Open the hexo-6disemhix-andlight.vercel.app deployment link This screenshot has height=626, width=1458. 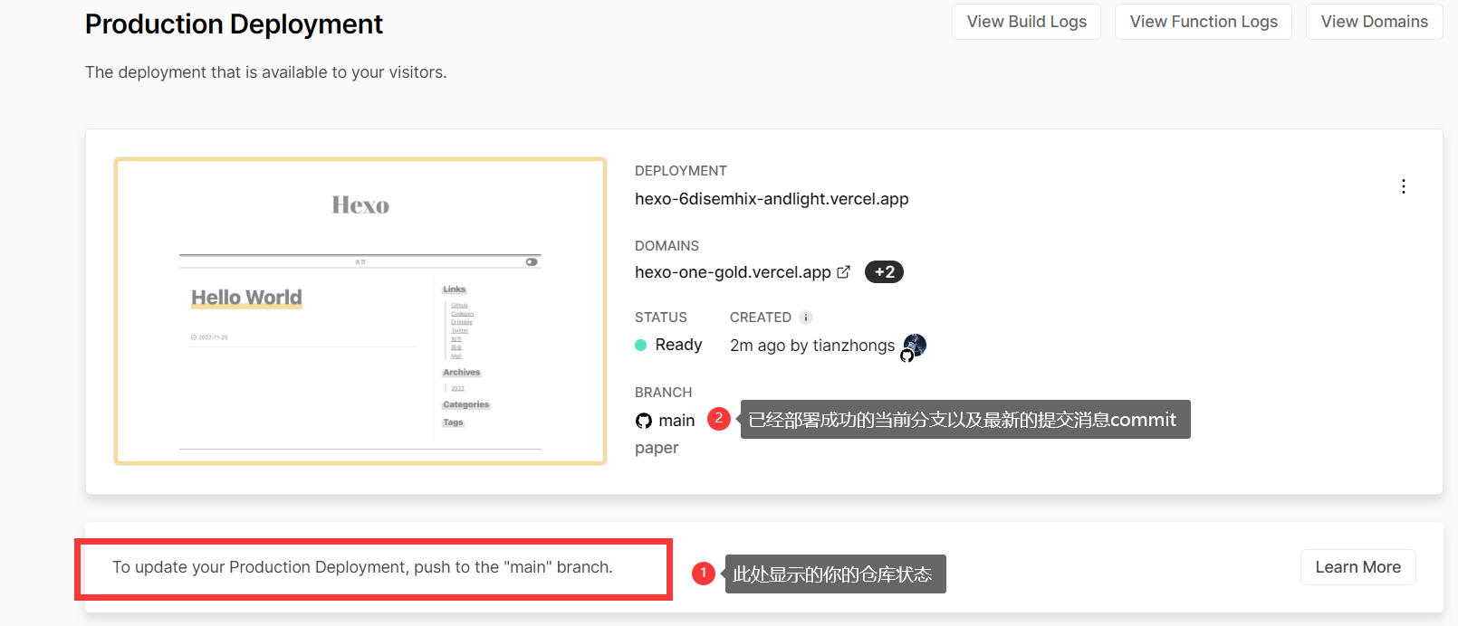[771, 199]
